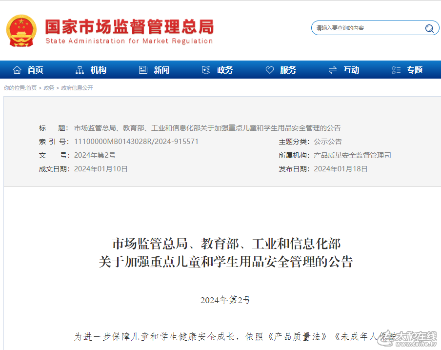Click the 政务 breadcrumb link
The width and height of the screenshot is (441, 350).
[49, 88]
